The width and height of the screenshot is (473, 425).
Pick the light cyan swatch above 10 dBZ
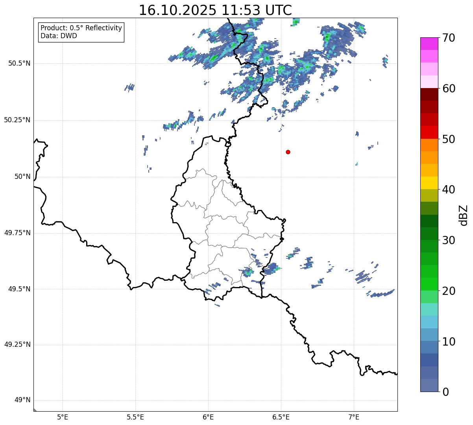(429, 322)
